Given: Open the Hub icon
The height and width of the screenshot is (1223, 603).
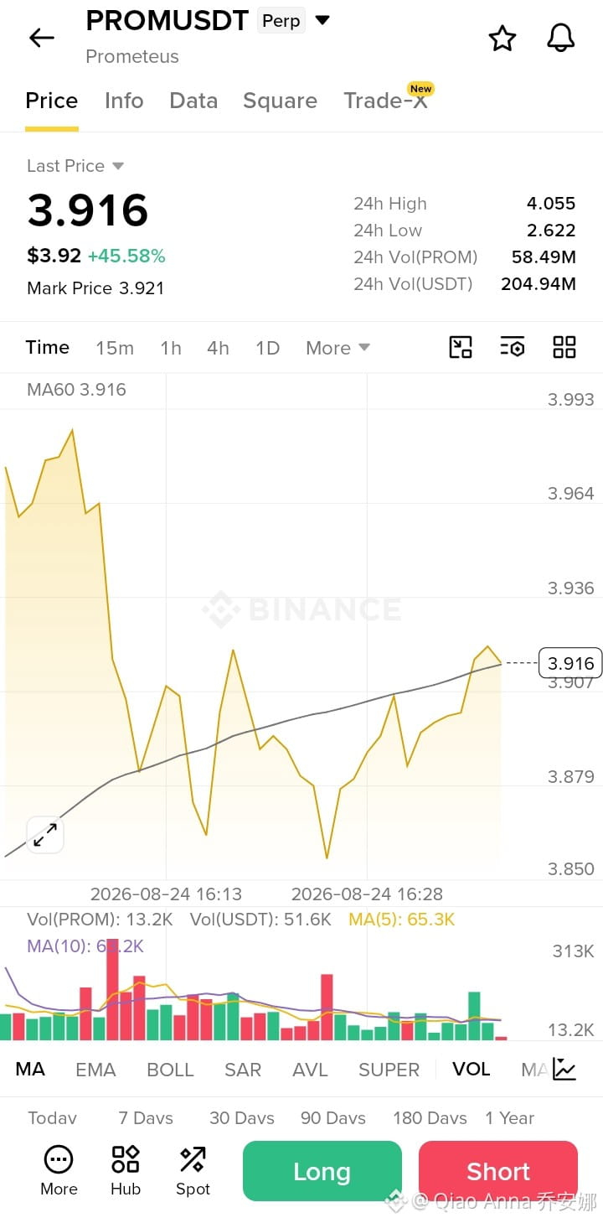Looking at the screenshot, I should [x=126, y=1171].
